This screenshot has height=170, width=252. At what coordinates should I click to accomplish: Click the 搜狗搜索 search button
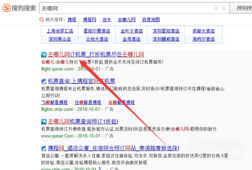point(241,8)
